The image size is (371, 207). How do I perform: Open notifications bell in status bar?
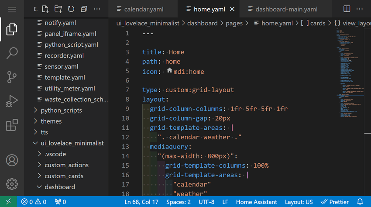click(x=360, y=202)
